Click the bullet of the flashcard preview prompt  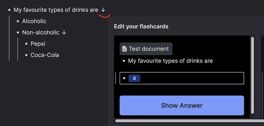point(124,61)
